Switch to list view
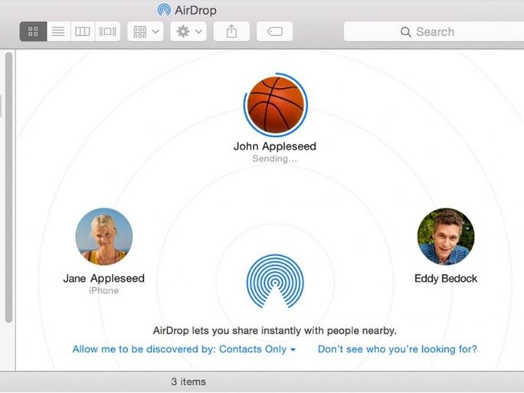Screen dimensions: 524x393 click(58, 31)
